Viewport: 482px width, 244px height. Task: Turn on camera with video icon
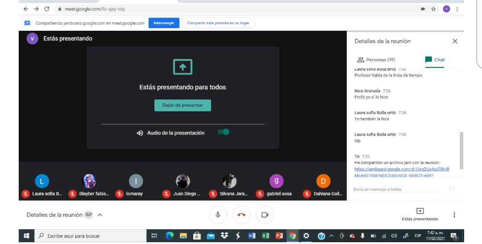point(265,215)
